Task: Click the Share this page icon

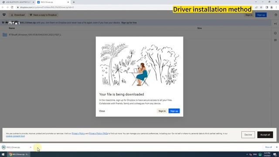Action: pyautogui.click(x=256, y=7)
